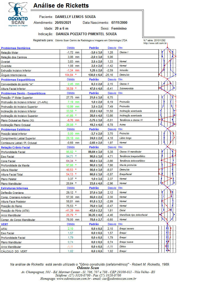Click Deflexão Craniana value 29,12
The height and width of the screenshot is (284, 201).
click(70, 192)
